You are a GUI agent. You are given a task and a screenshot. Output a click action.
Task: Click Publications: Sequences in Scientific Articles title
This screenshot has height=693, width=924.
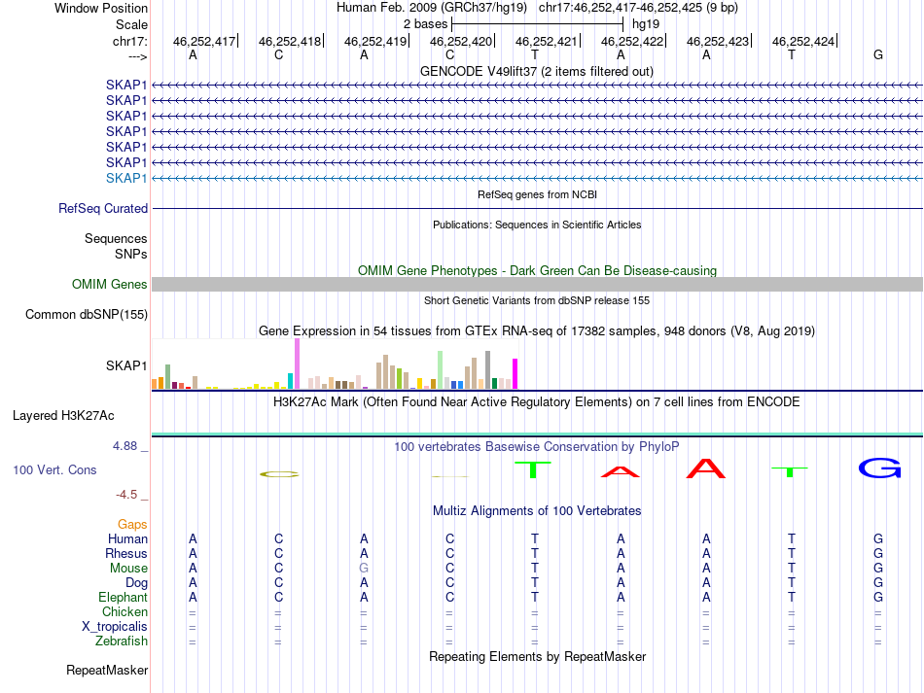pyautogui.click(x=537, y=225)
